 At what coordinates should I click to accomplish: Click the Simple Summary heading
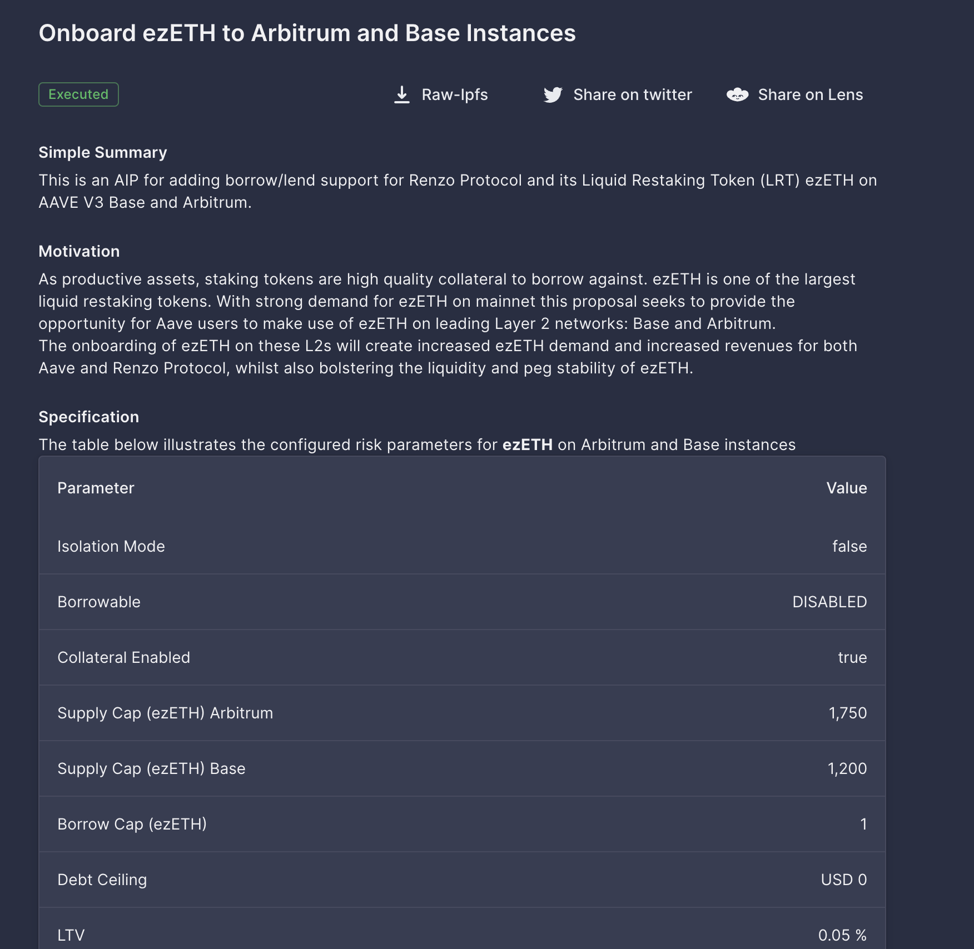(102, 152)
